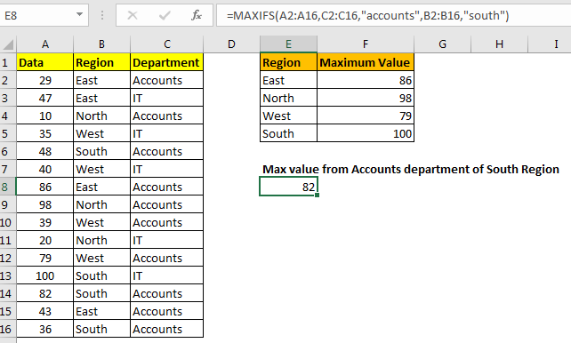The image size is (571, 343).
Task: Click the MAXIFS formula text in formula bar
Action: tap(367, 15)
